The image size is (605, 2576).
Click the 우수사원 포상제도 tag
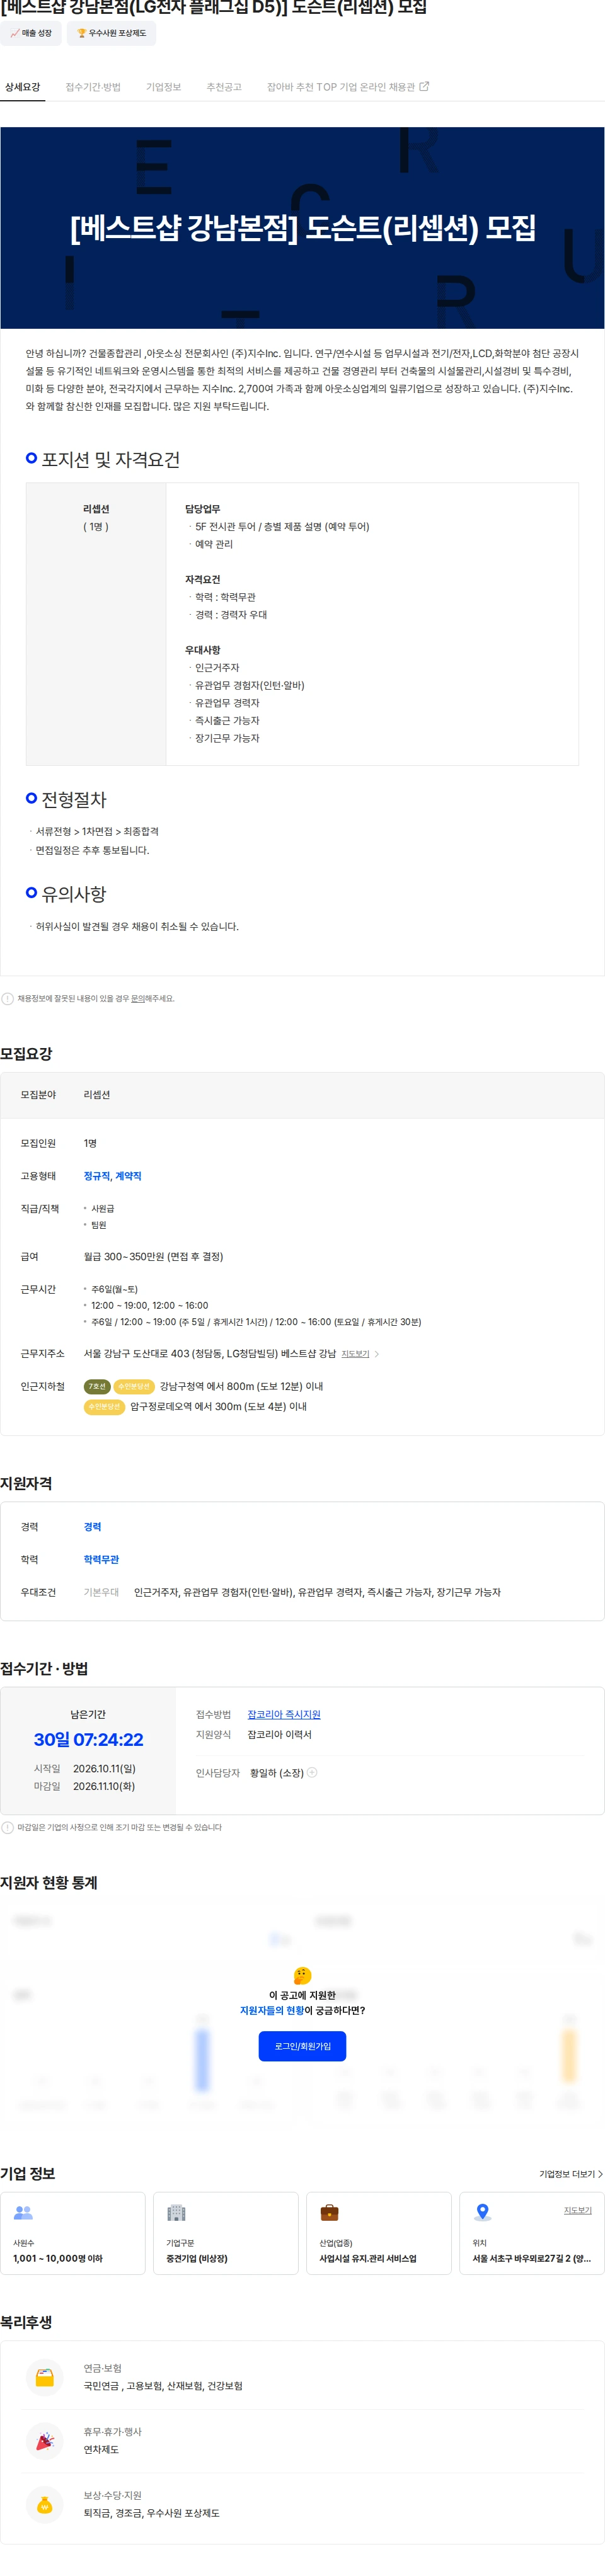pos(111,33)
